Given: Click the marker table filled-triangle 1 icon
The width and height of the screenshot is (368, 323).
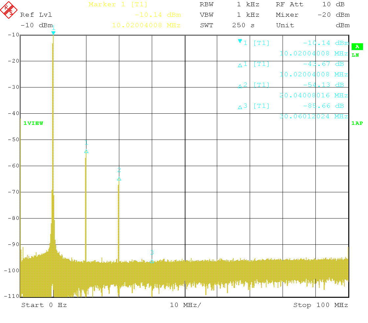Looking at the screenshot, I should click(240, 41).
